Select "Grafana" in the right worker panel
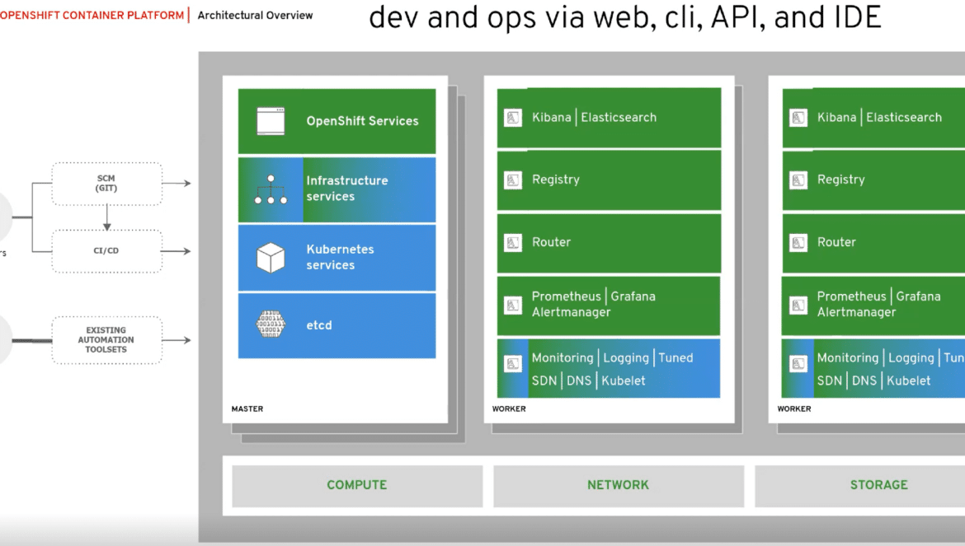965x546 pixels. [x=918, y=296]
